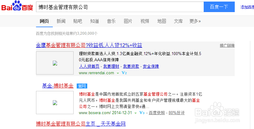Screen dimensions: 254x129
Task: Open the 博时基金管理有限公司主页_天天基金网 result
Action: 81,124
